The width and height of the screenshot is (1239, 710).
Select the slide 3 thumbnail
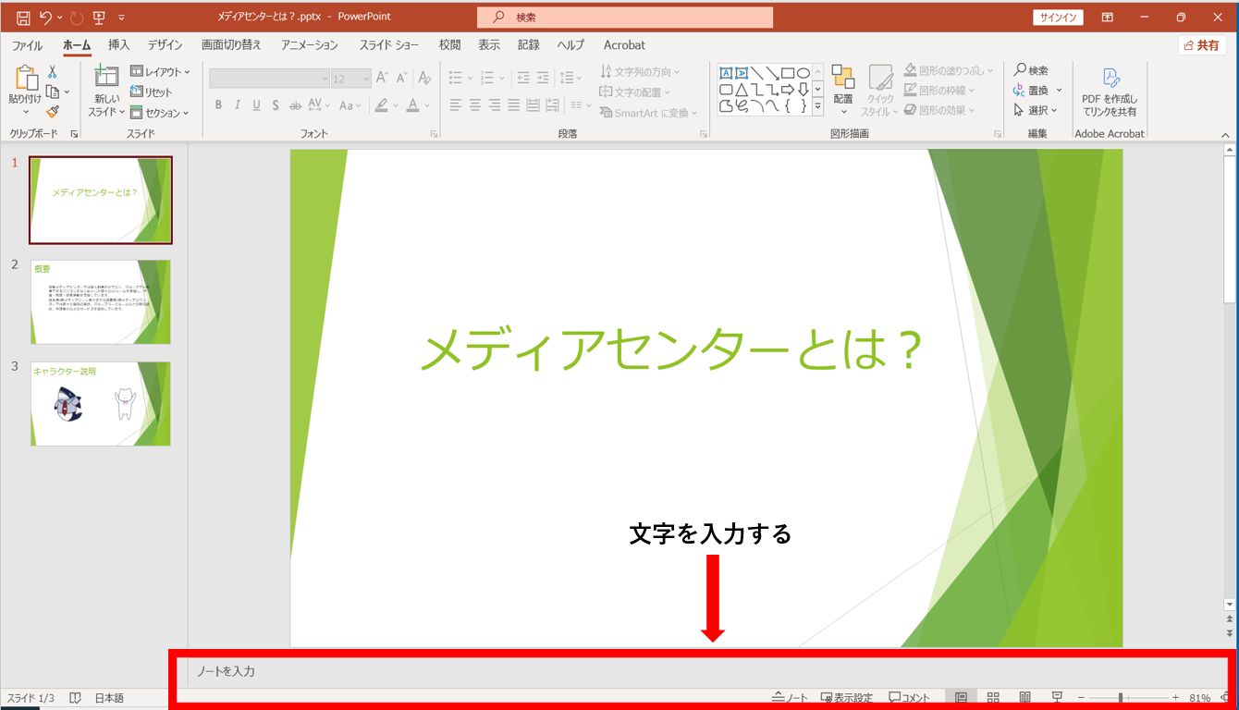(101, 404)
